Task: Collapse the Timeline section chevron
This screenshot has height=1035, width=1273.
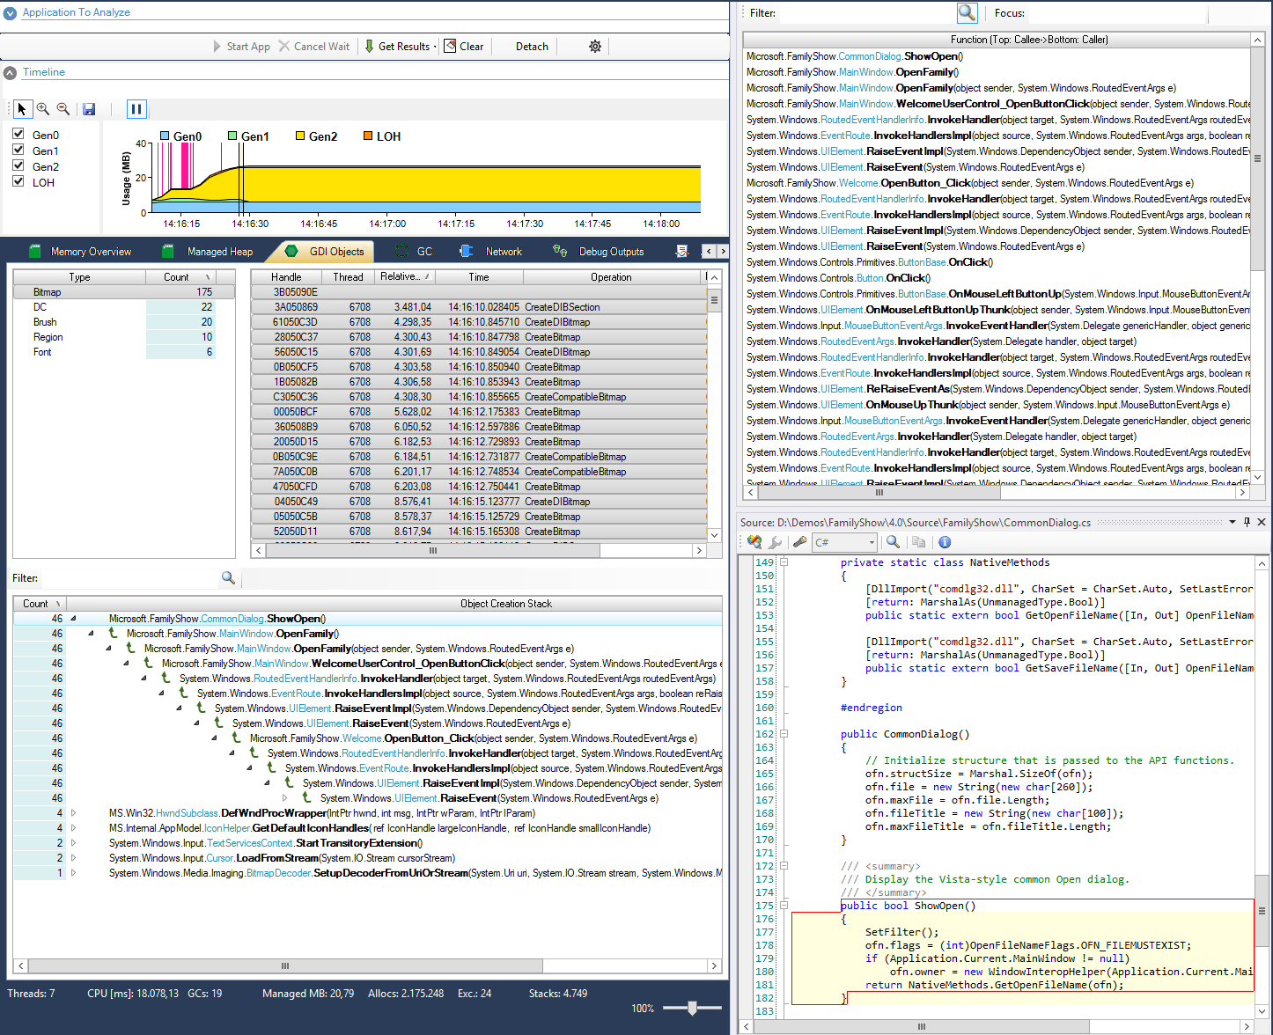Action: click(x=9, y=71)
